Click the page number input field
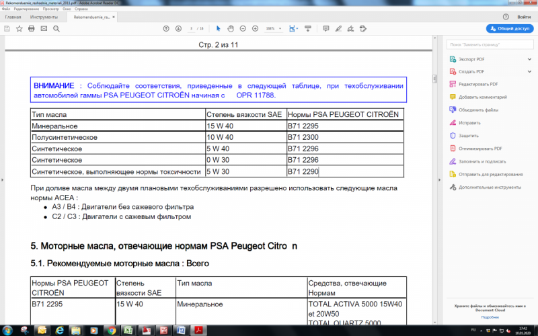This screenshot has width=538, height=336. point(192,29)
